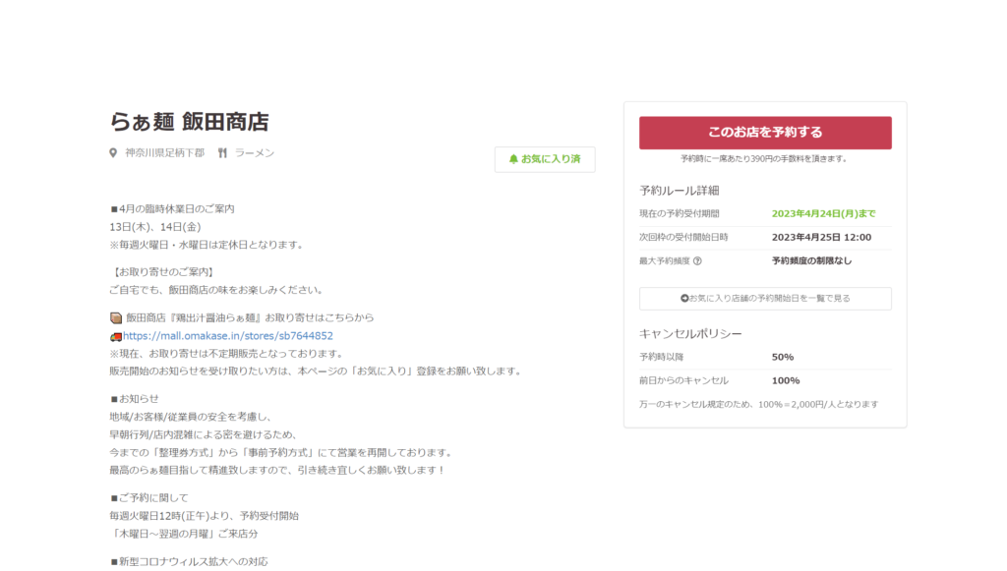
Task: Click the 神奈川県足柄下郡 location text
Action: click(x=164, y=153)
